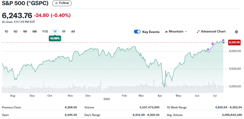Click the S&P 500 (^GSPC) title

[x=25, y=3]
